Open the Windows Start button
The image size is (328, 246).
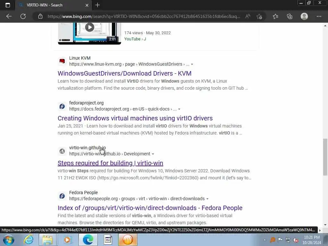tap(9, 240)
